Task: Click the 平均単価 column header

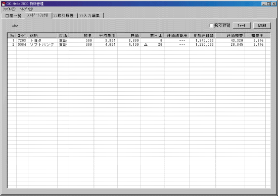Action: (106, 36)
